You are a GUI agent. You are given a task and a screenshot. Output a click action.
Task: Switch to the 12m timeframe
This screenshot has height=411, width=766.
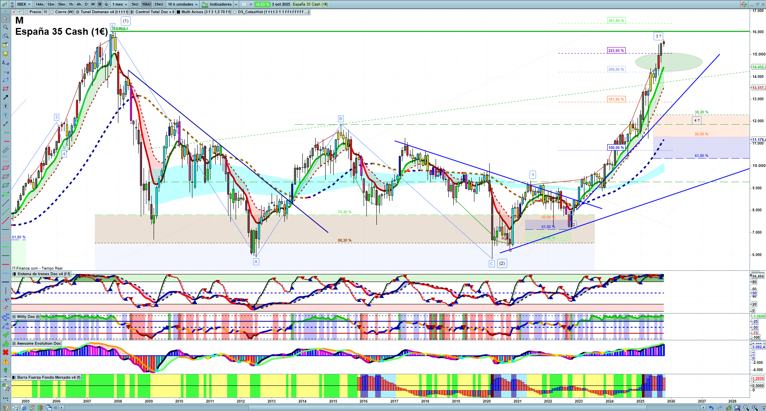coord(51,4)
